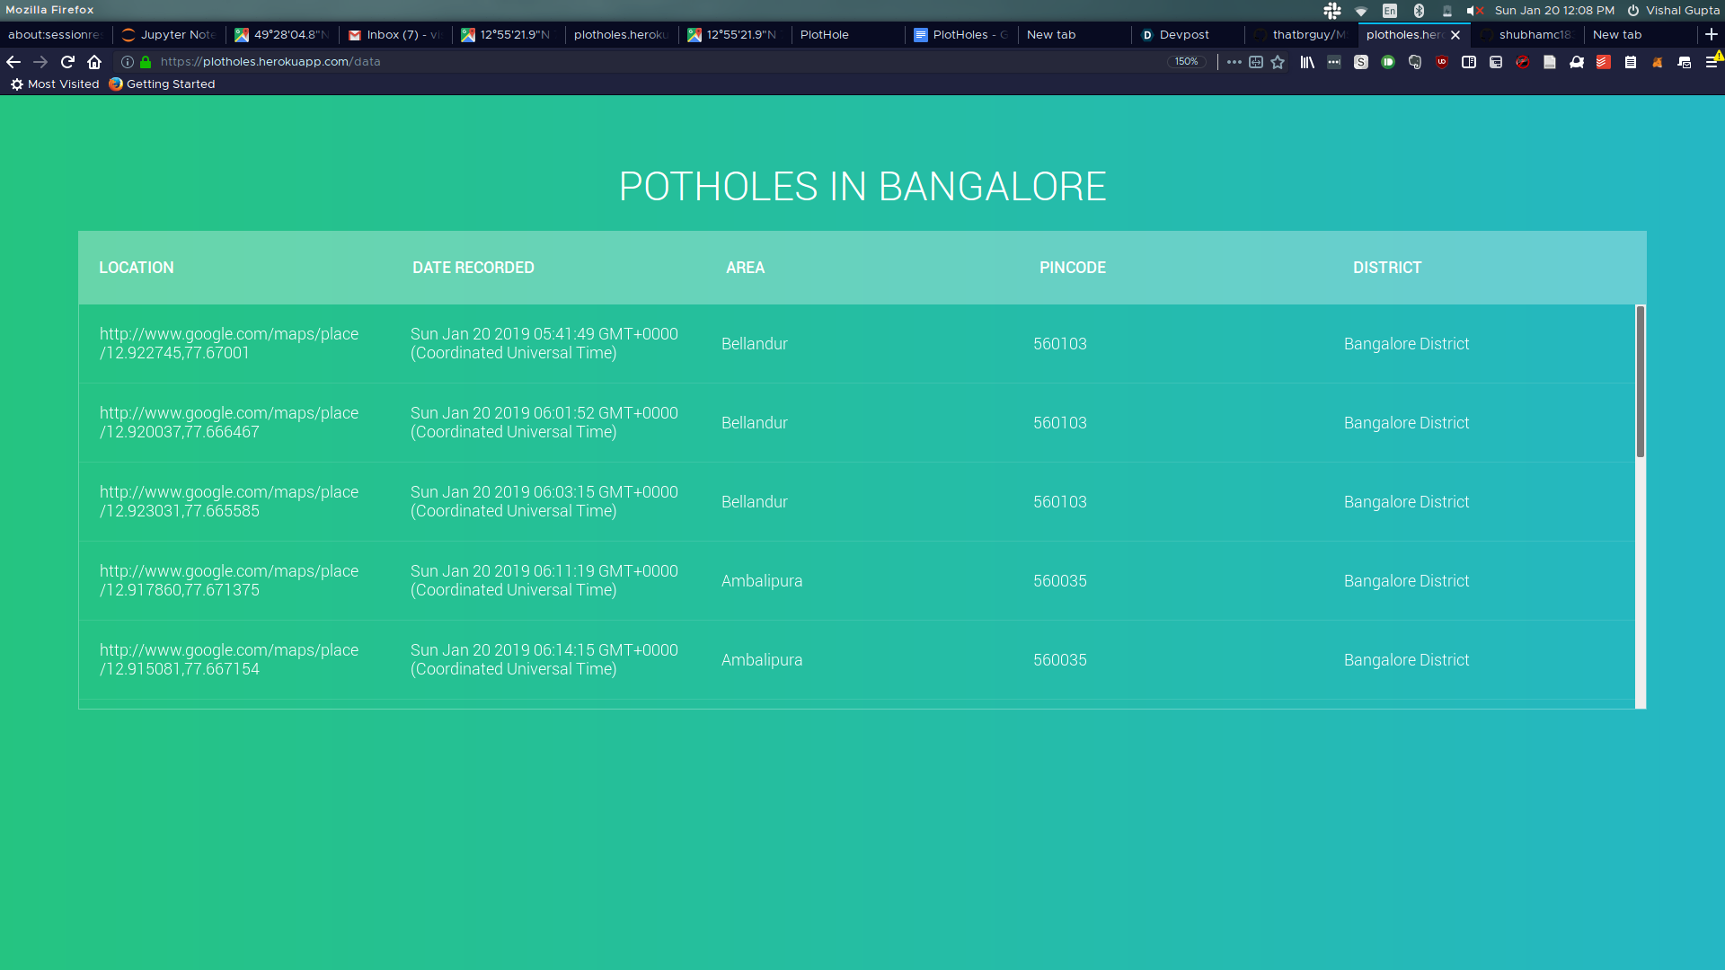1725x970 pixels.
Task: Click the table's vertical scrollbar
Action: (x=1640, y=382)
